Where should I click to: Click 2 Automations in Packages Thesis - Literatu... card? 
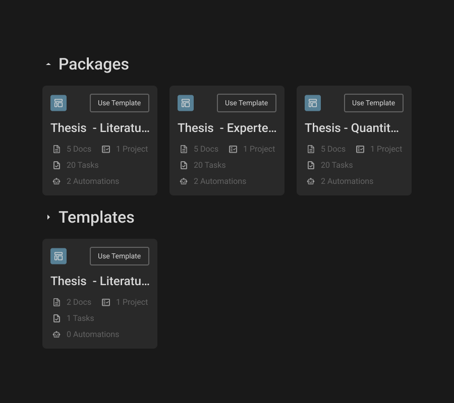tap(93, 181)
